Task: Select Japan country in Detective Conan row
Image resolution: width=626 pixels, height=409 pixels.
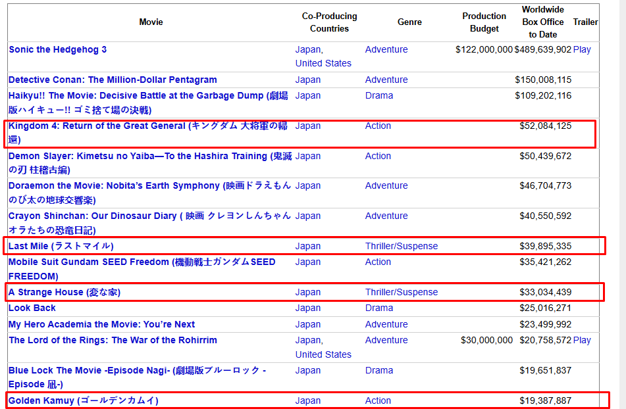Action: [x=308, y=80]
